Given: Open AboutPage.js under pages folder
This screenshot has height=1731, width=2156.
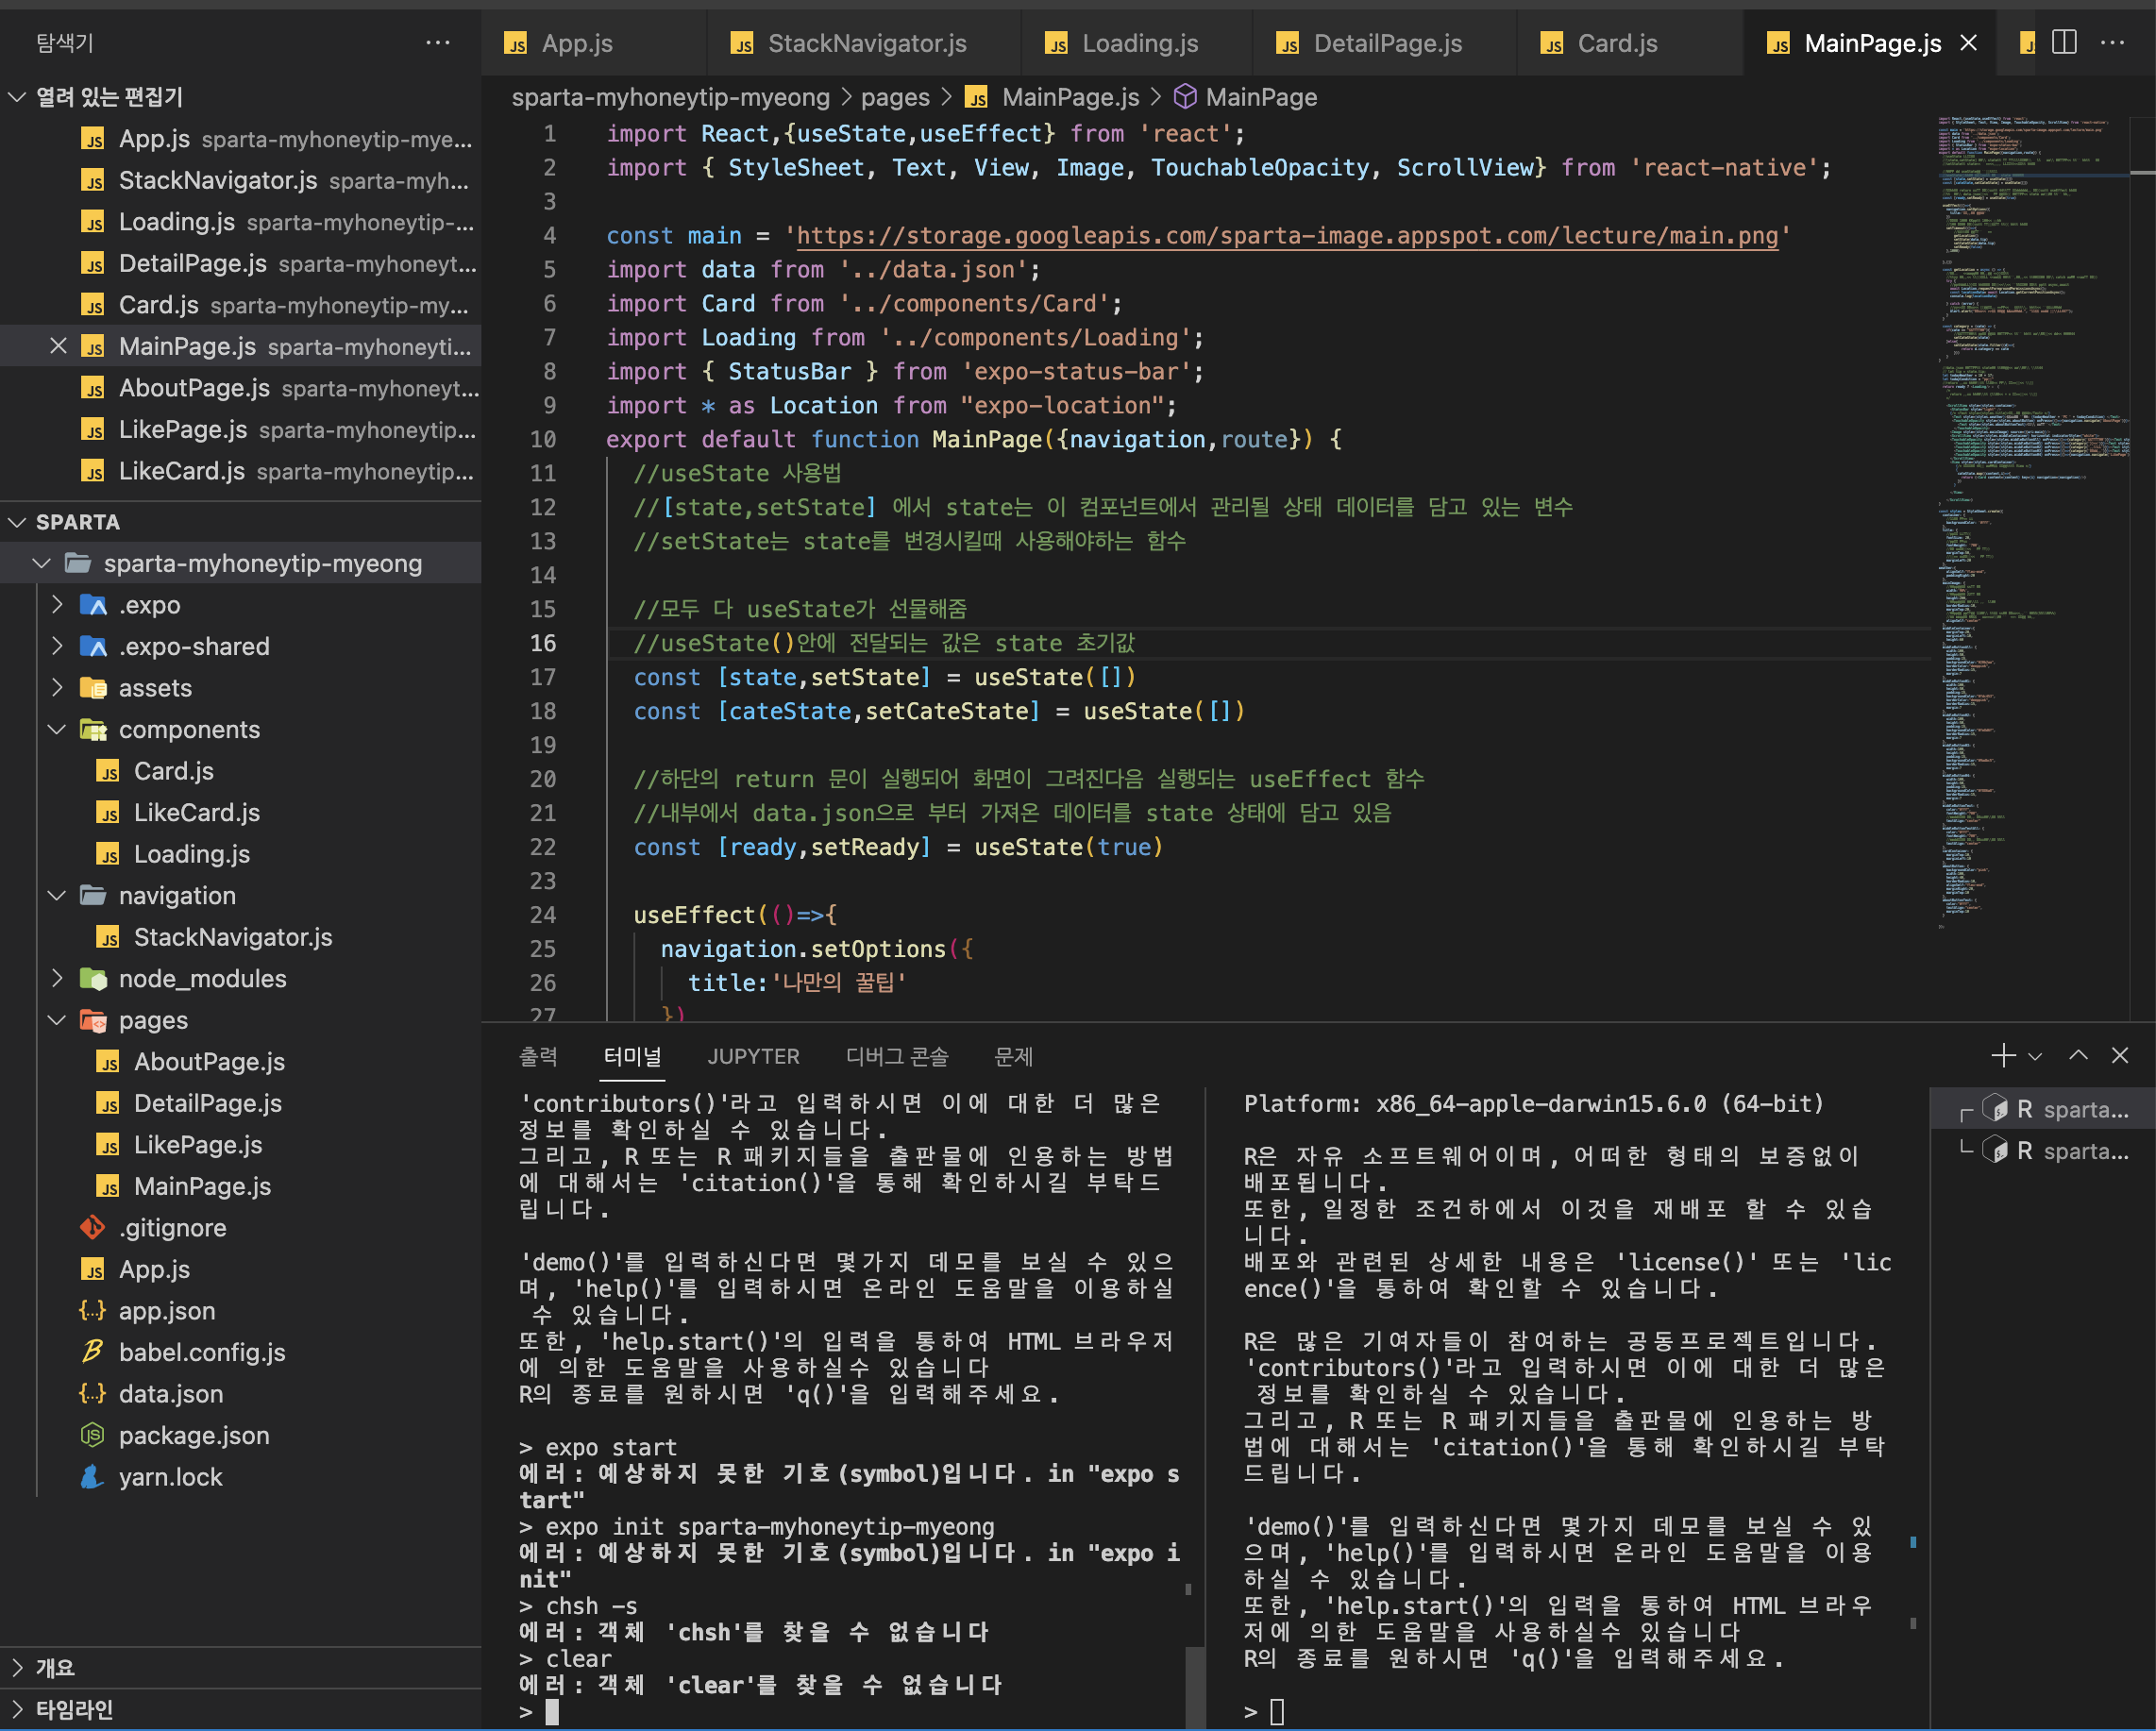Looking at the screenshot, I should click(210, 1061).
